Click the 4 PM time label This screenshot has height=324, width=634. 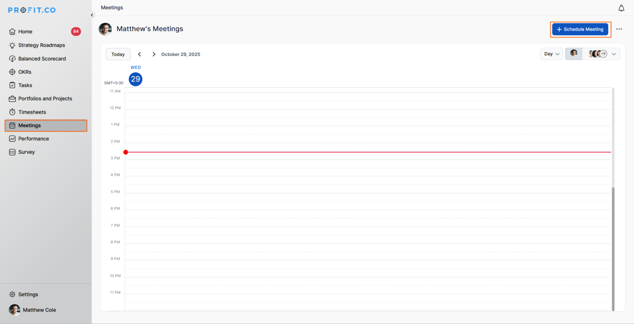point(115,175)
